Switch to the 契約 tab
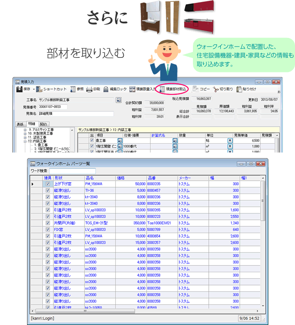295x325 pixels. pyautogui.click(x=44, y=124)
